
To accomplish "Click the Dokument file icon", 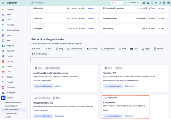I will tap(3, 87).
